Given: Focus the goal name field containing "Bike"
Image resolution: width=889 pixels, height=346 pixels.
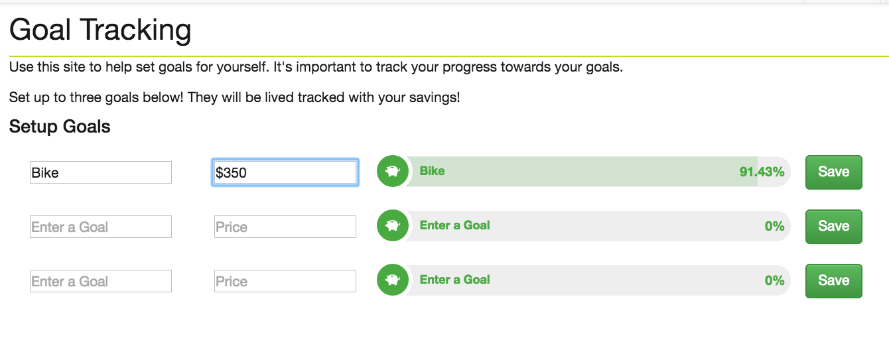Looking at the screenshot, I should pos(101,172).
